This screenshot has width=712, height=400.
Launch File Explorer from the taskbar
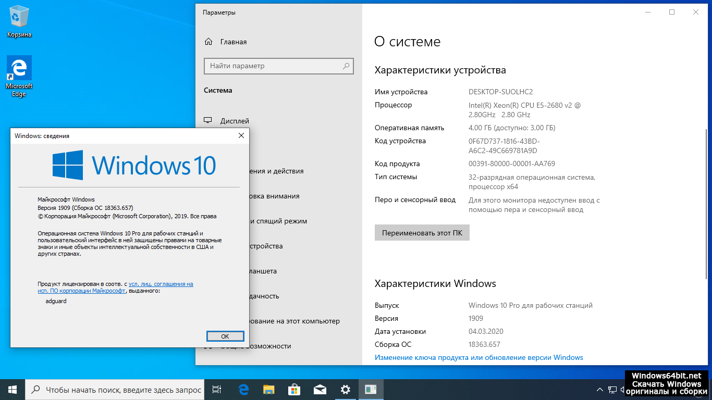268,390
